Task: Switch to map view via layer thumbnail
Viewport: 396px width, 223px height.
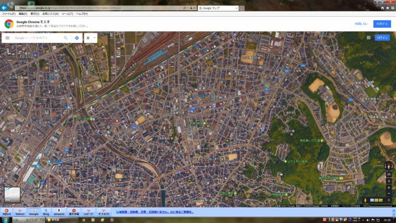Action: tap(12, 195)
